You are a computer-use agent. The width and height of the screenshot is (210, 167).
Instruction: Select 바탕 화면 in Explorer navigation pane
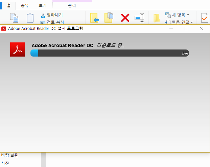(10, 155)
